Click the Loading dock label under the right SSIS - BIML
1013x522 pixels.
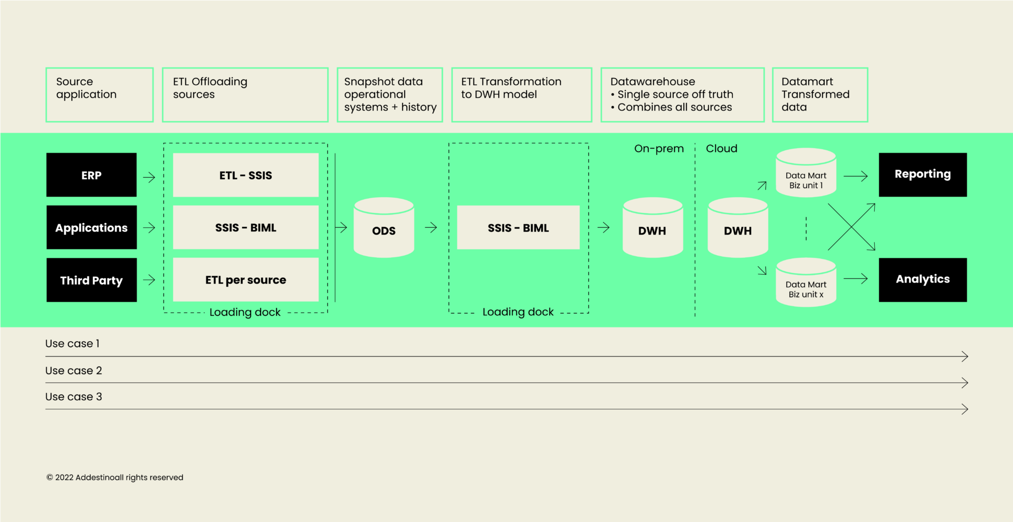pyautogui.click(x=518, y=312)
